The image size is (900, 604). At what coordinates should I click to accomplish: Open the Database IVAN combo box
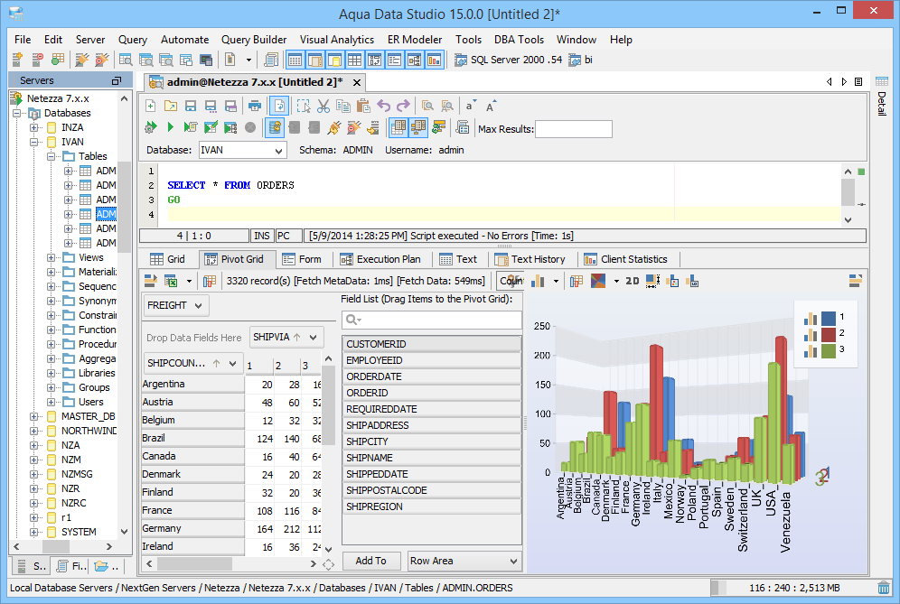tap(242, 150)
